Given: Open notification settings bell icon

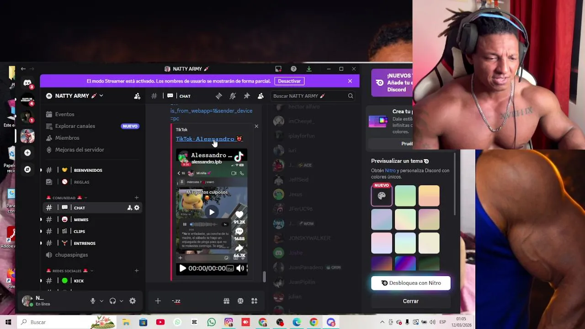Looking at the screenshot, I should coord(233,96).
